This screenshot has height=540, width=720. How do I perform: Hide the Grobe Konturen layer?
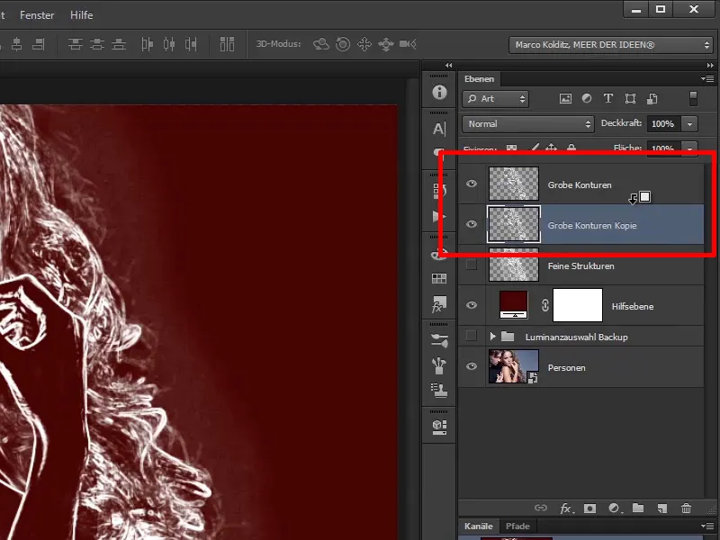[x=472, y=184]
